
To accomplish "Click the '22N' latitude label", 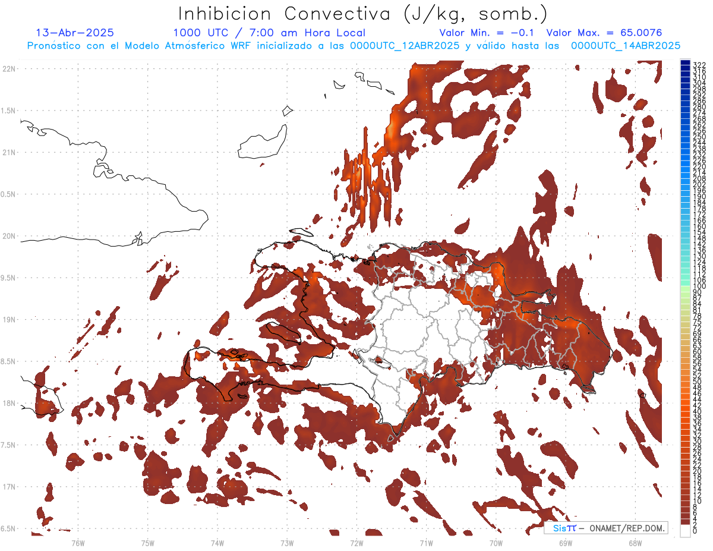I will point(9,68).
